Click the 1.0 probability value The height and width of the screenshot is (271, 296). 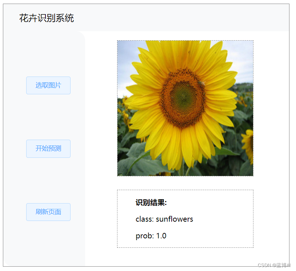(x=161, y=236)
